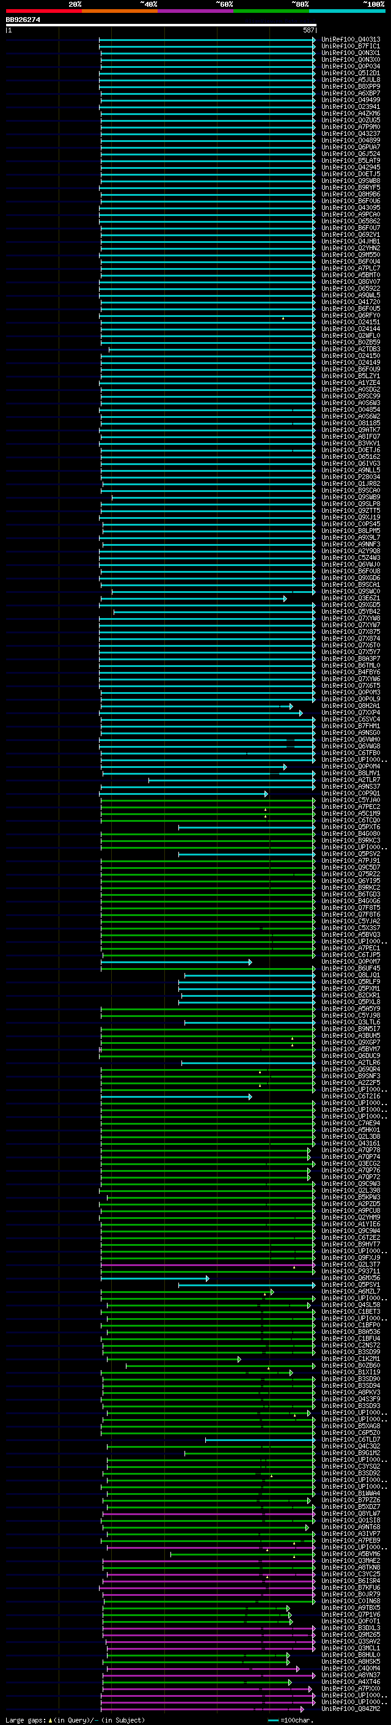Select hit label UniRef100_Q0P0M4
Viewport: 391px width, 1725px height.
(351, 766)
